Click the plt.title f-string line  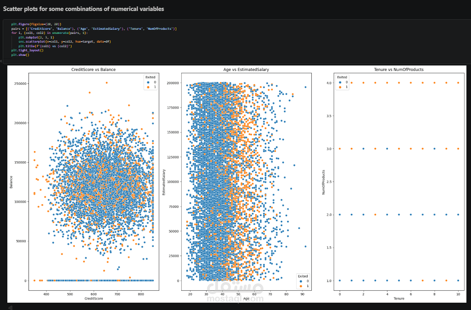pos(45,46)
